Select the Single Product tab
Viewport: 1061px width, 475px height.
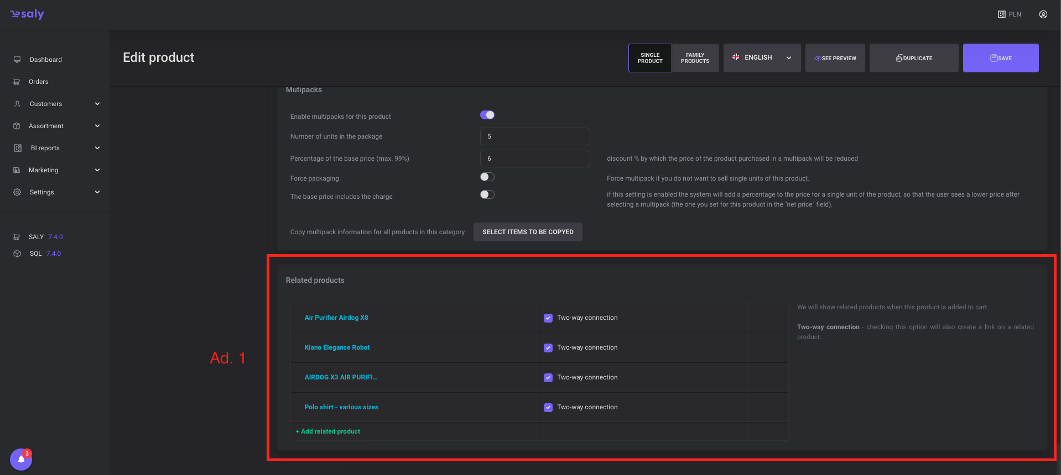click(x=650, y=58)
